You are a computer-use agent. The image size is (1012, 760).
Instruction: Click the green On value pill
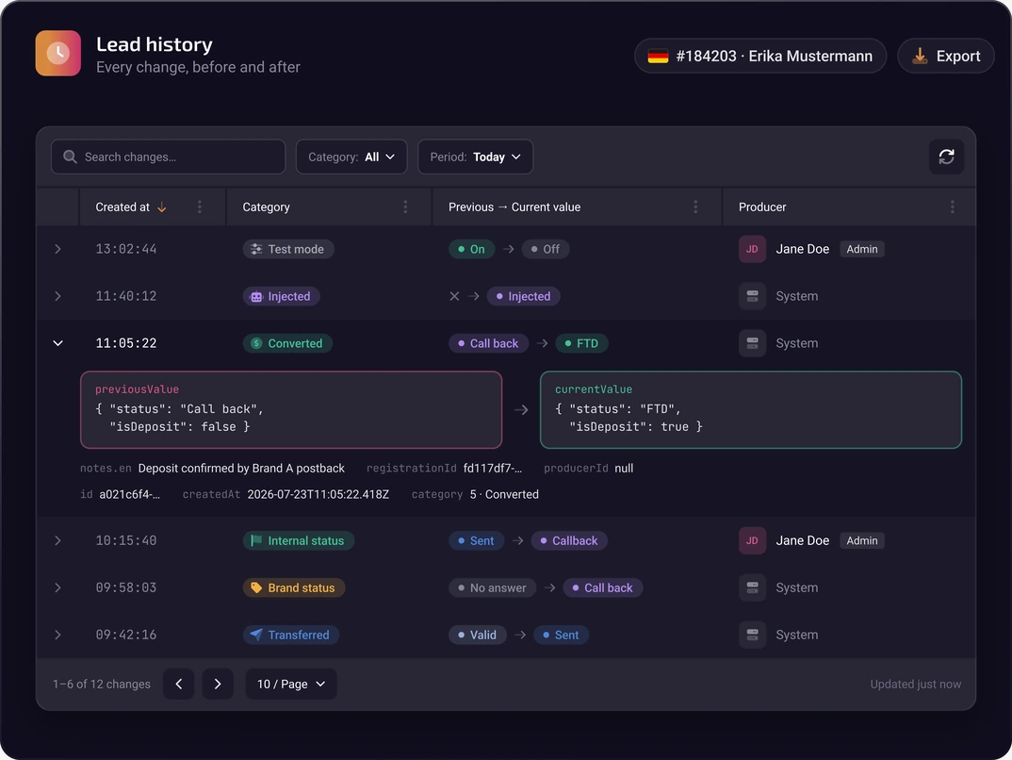(471, 249)
